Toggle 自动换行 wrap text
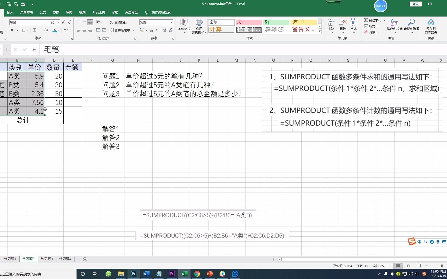This screenshot has height=279, width=447. [118, 22]
